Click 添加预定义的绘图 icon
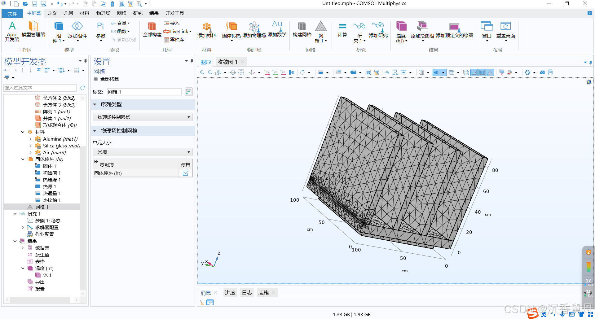Image resolution: width=595 pixels, height=319 pixels. pos(454,30)
